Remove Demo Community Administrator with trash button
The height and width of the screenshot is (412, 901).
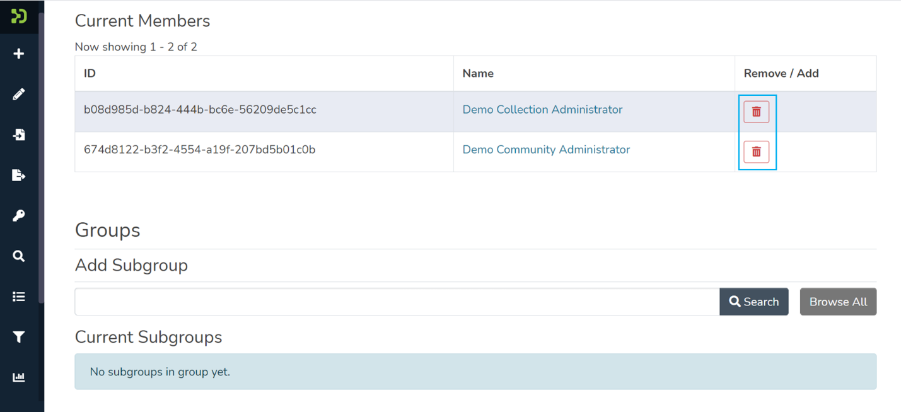[756, 152]
